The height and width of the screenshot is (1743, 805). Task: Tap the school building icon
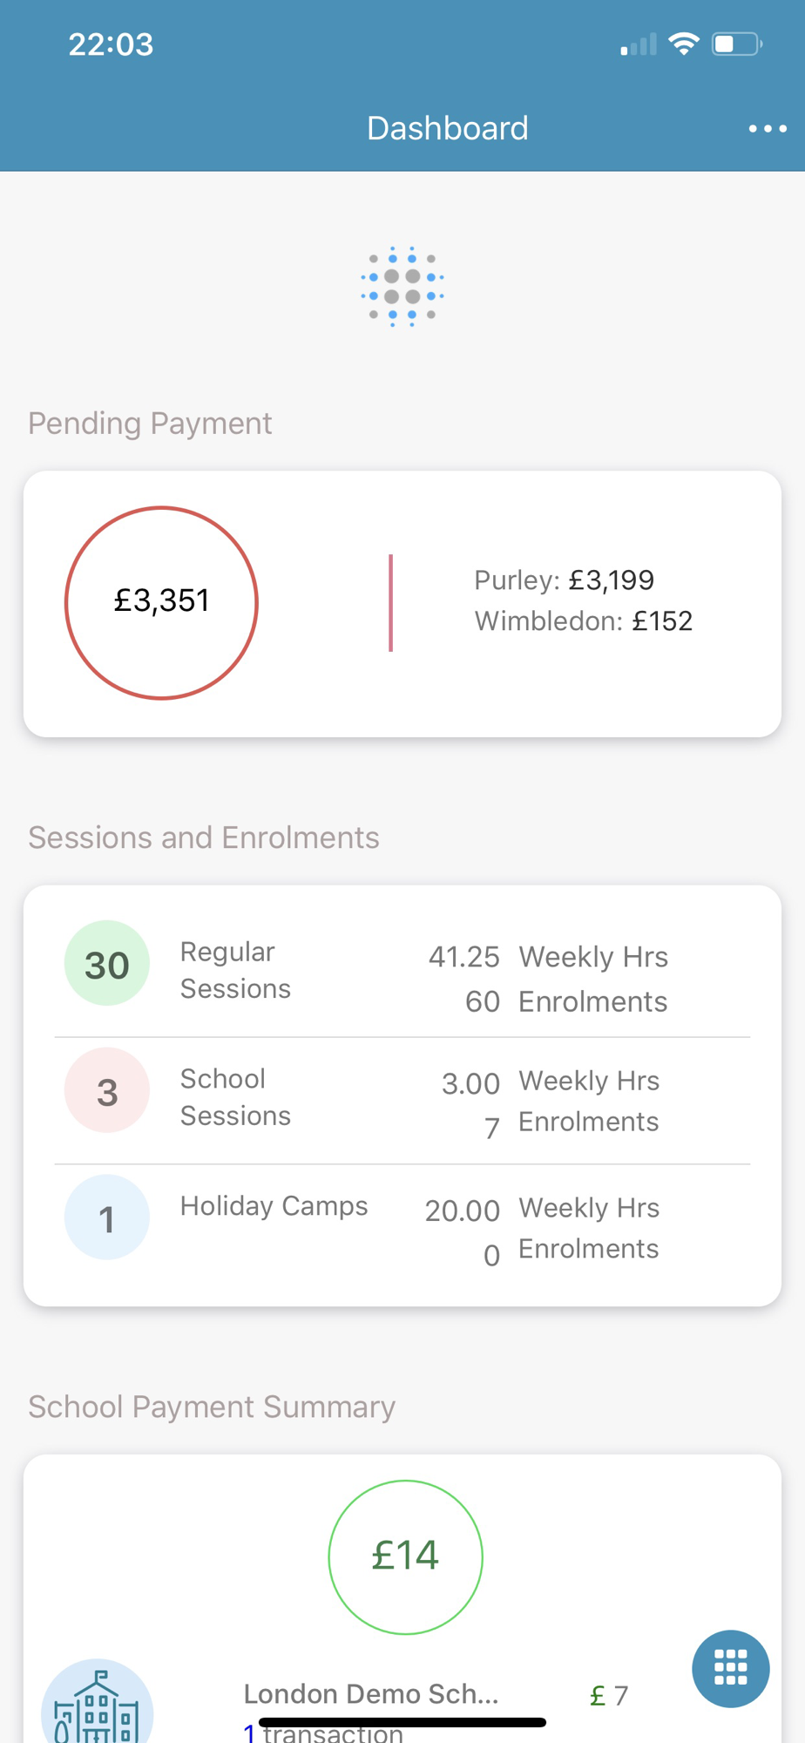pyautogui.click(x=97, y=1703)
